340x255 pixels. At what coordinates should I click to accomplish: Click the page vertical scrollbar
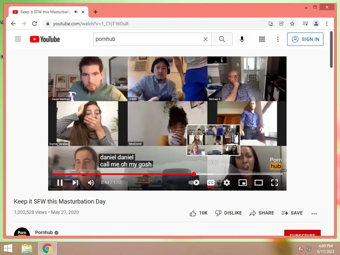tap(331, 49)
